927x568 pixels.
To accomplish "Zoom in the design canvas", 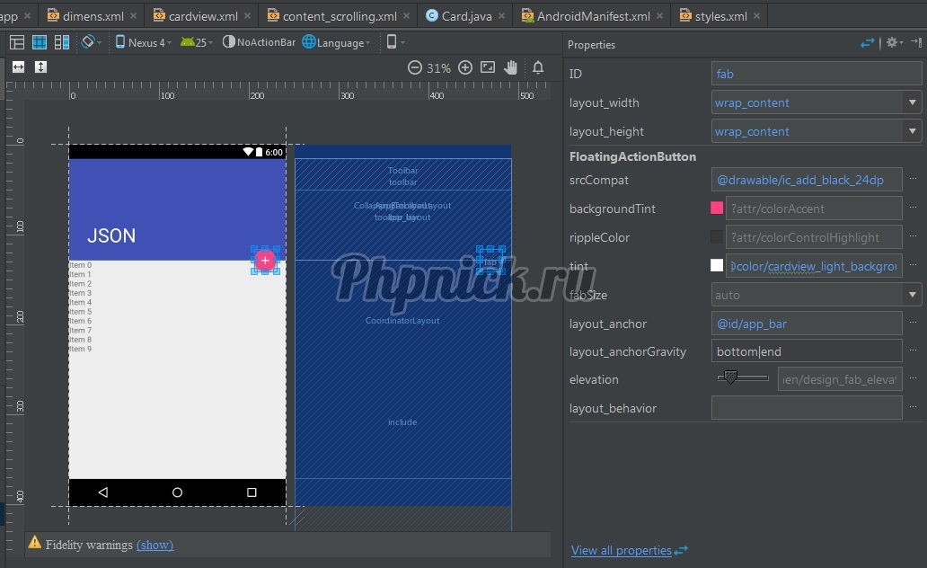I will point(465,67).
